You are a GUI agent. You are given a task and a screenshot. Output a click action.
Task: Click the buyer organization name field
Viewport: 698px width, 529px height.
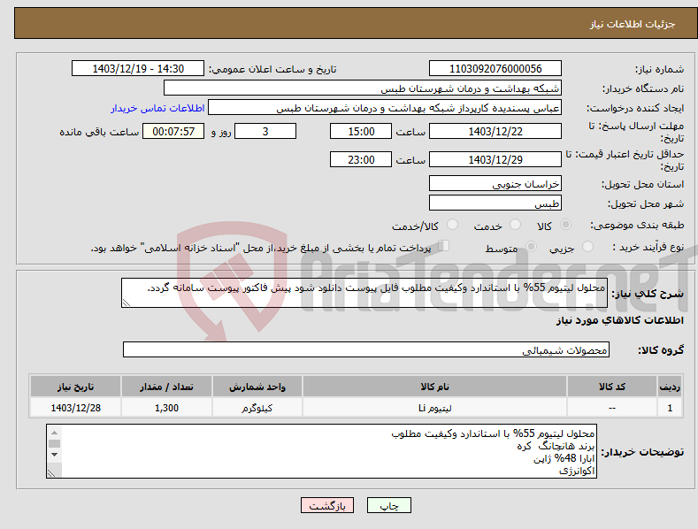point(363,88)
